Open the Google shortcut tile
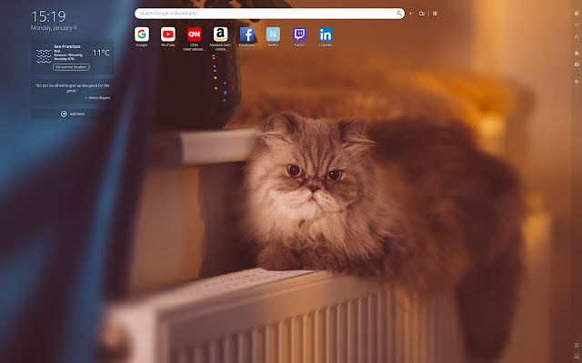The image size is (582, 363). point(142,34)
